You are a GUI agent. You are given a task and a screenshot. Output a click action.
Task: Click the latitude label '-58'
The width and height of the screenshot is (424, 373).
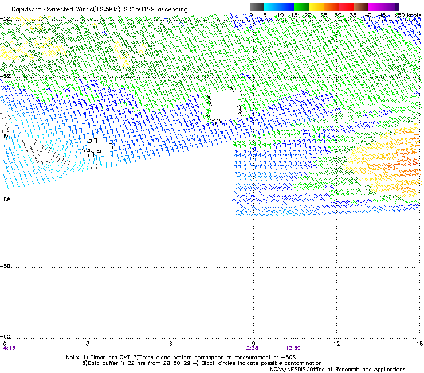click(x=5, y=266)
